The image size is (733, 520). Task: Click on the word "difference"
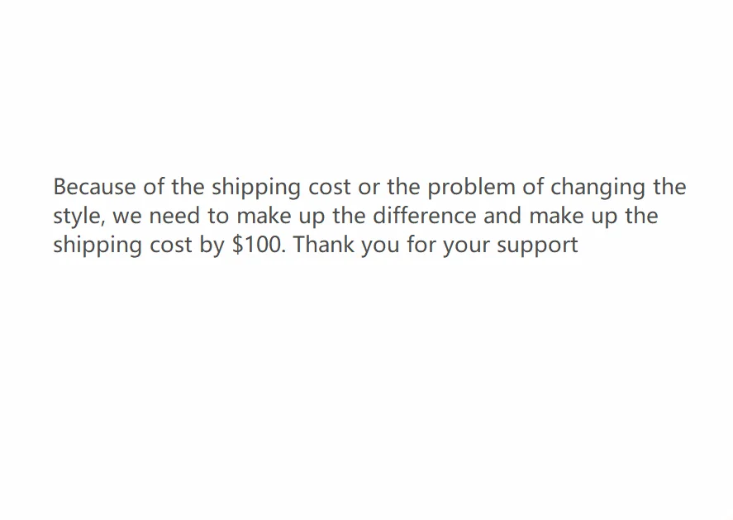click(x=425, y=216)
